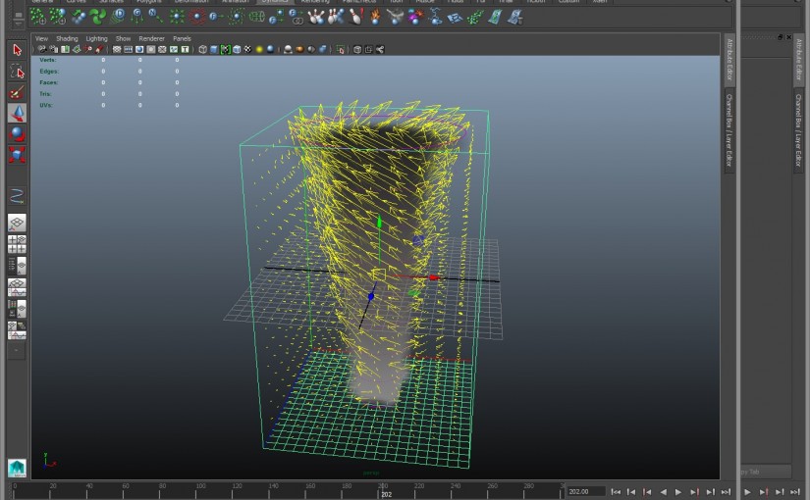This screenshot has height=500, width=810.
Task: Open Channel Box / Layer Editor tab beside viewport
Action: tap(729, 130)
